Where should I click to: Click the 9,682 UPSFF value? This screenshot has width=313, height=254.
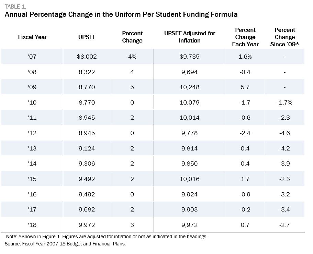coord(87,209)
